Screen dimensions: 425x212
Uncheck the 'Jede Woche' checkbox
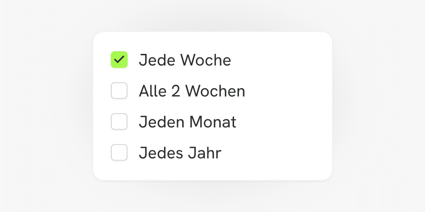pos(119,59)
